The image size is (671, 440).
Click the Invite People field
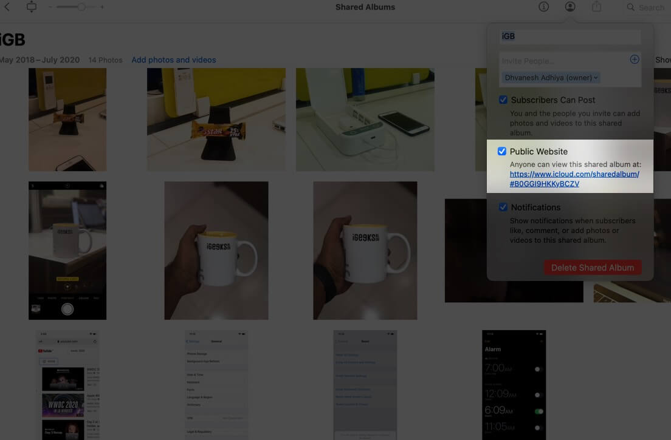tap(563, 61)
